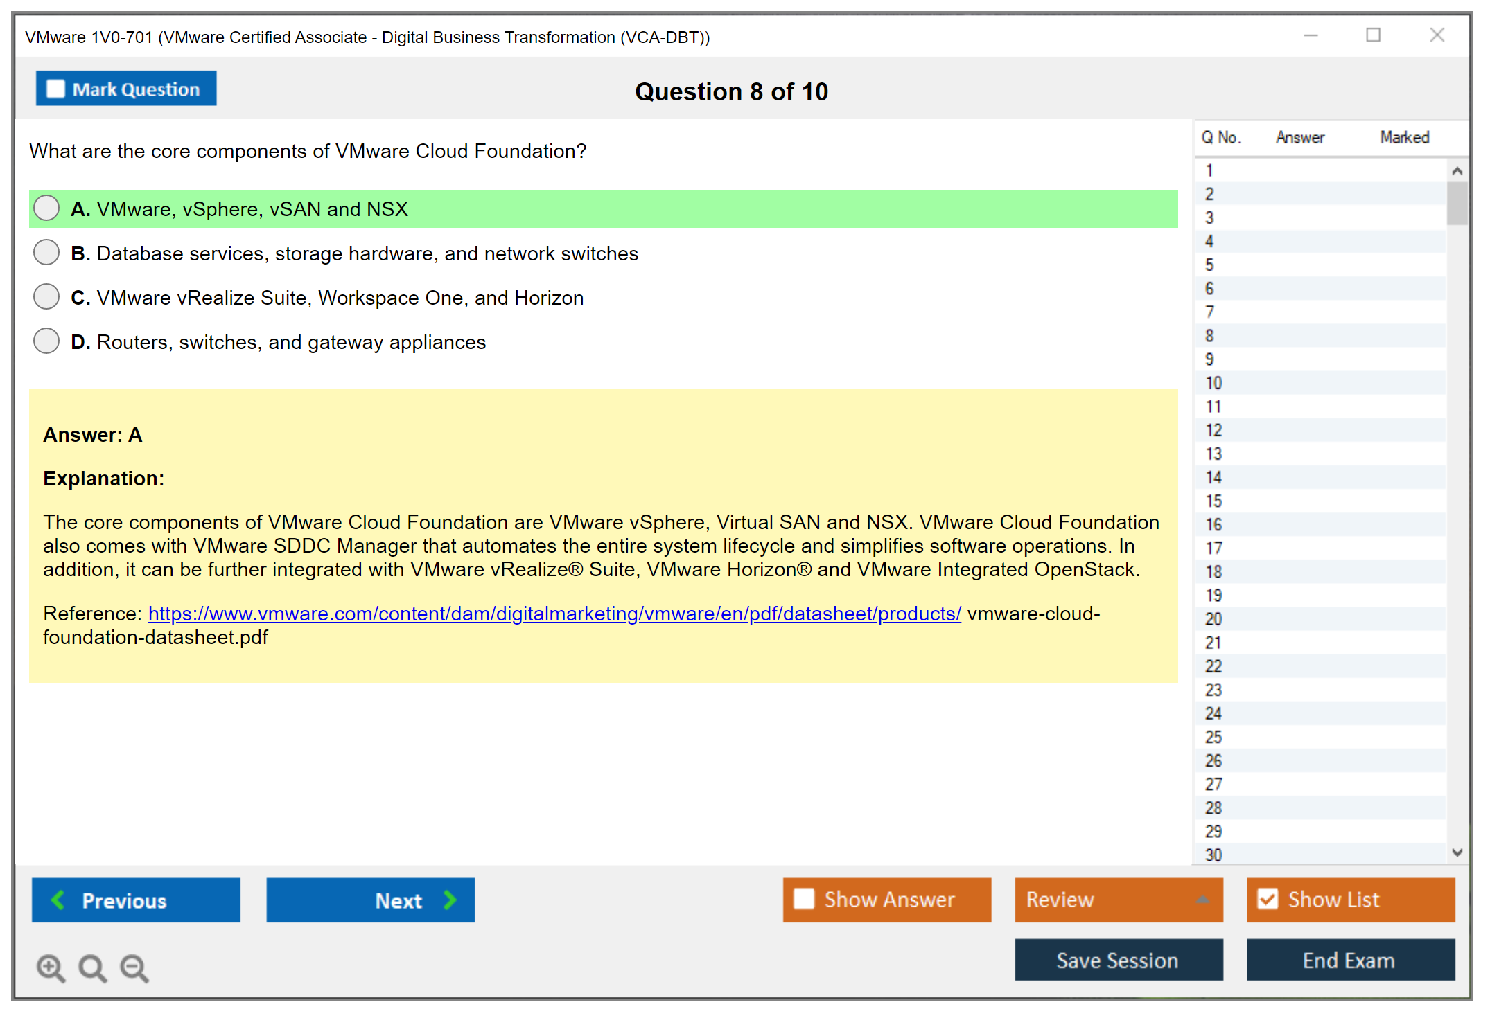Screen dimensions: 1490x1018
Task: Check the Mark Question checkbox
Action: (55, 89)
